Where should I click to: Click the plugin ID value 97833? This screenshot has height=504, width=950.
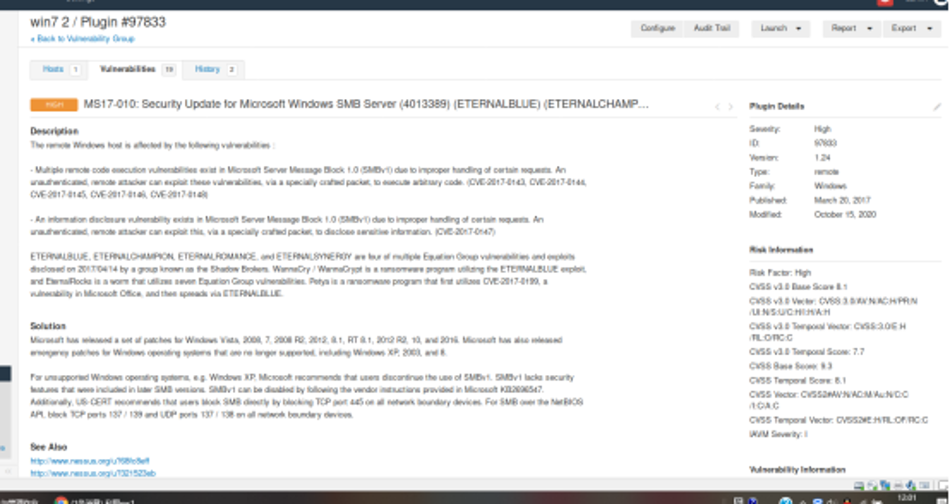(826, 143)
